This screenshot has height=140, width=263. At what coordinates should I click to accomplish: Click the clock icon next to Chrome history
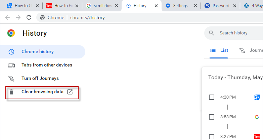coord(11,52)
